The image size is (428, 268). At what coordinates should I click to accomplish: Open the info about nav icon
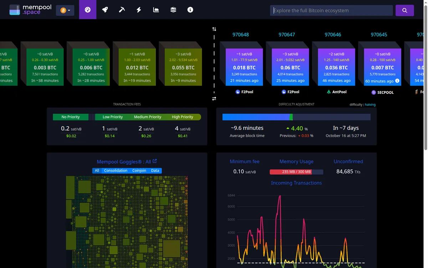(190, 10)
